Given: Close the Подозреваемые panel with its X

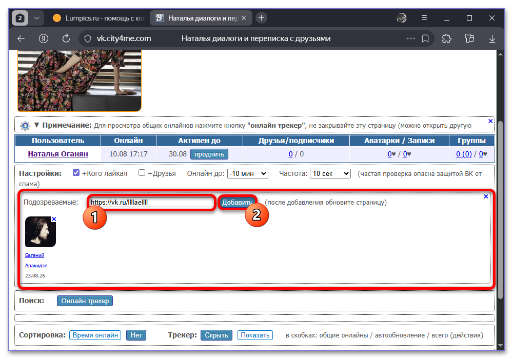Looking at the screenshot, I should click(486, 196).
